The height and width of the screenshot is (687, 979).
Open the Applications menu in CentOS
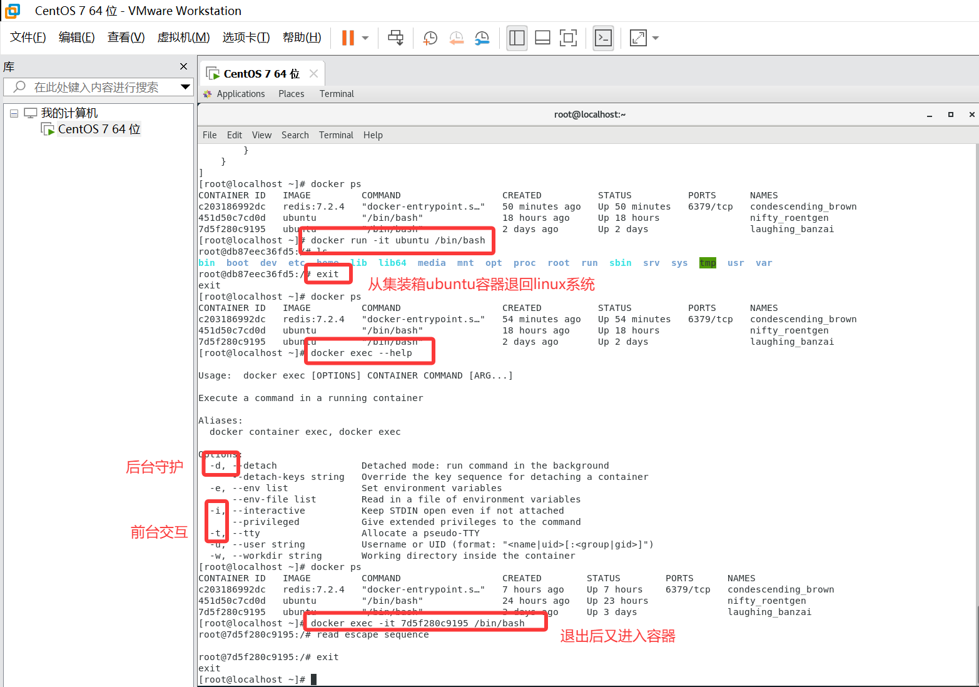pos(240,93)
